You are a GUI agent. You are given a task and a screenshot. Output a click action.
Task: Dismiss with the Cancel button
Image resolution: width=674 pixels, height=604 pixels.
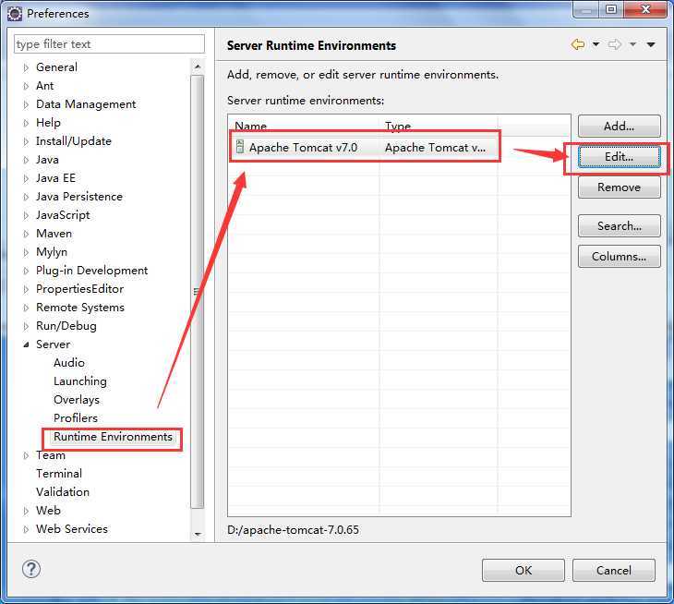tap(614, 571)
